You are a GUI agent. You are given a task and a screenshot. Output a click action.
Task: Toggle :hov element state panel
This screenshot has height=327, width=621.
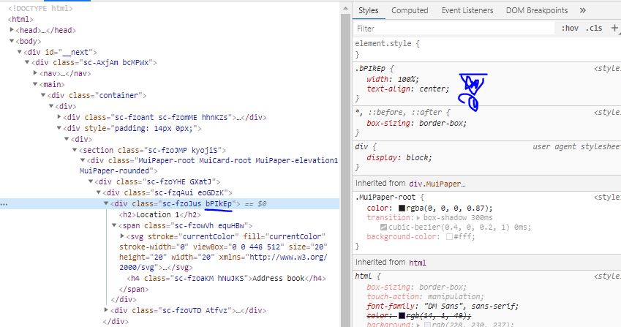pos(570,28)
